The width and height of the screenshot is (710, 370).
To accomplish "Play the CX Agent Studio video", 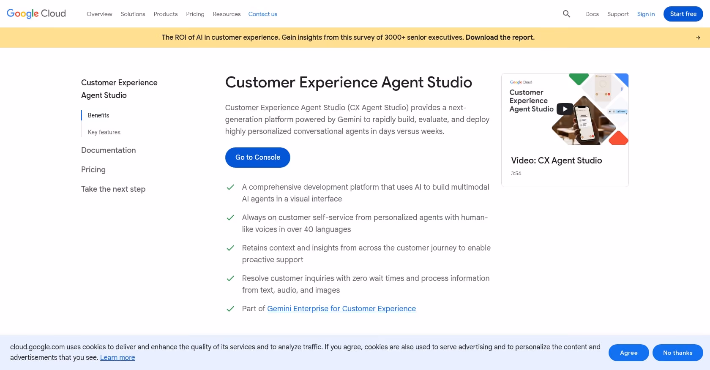I will point(565,109).
